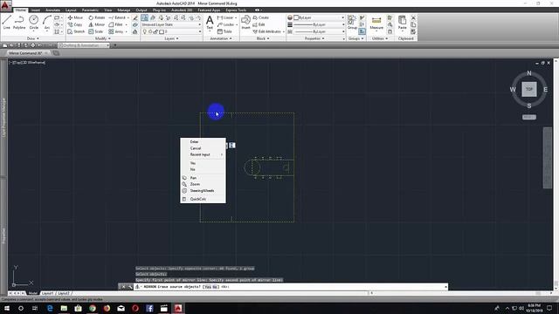The height and width of the screenshot is (314, 559).
Task: Open Chrome from the taskbar
Action: [x=93, y=308]
